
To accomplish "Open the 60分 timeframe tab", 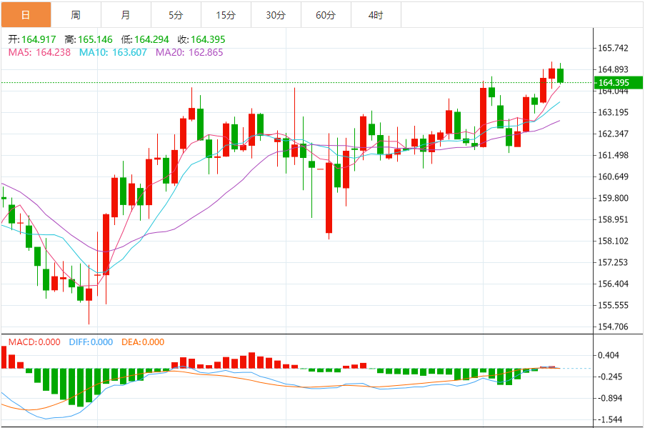I will [326, 15].
